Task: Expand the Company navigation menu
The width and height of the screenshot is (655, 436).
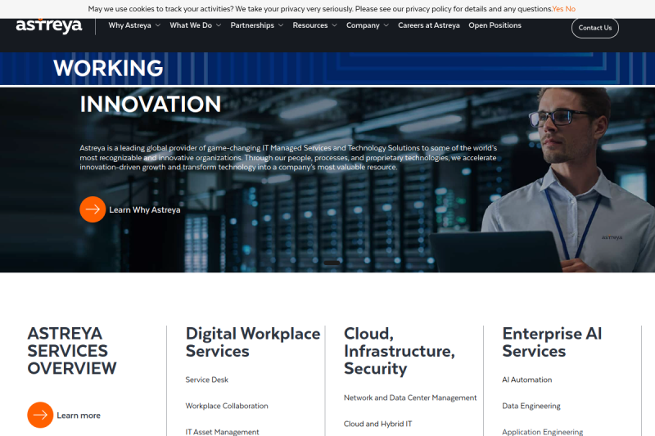Action: pos(368,25)
